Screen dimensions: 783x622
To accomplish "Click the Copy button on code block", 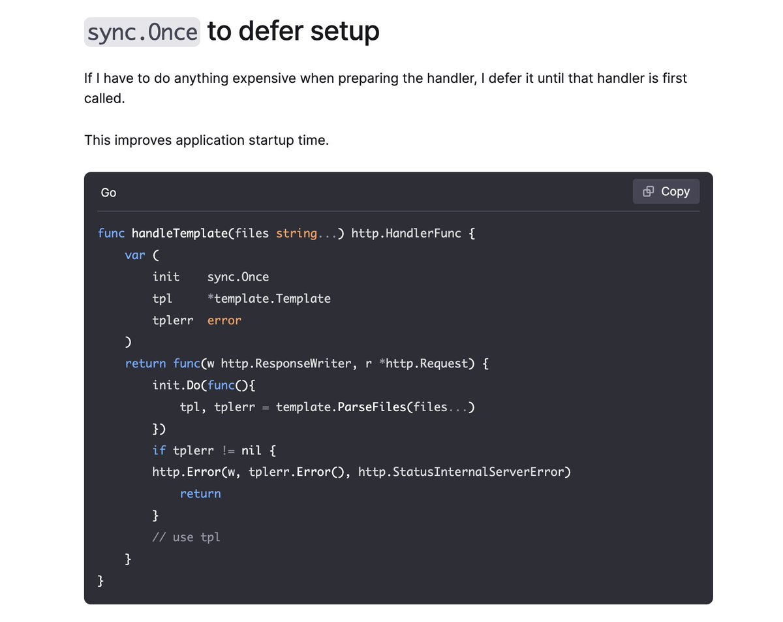I will tap(666, 191).
